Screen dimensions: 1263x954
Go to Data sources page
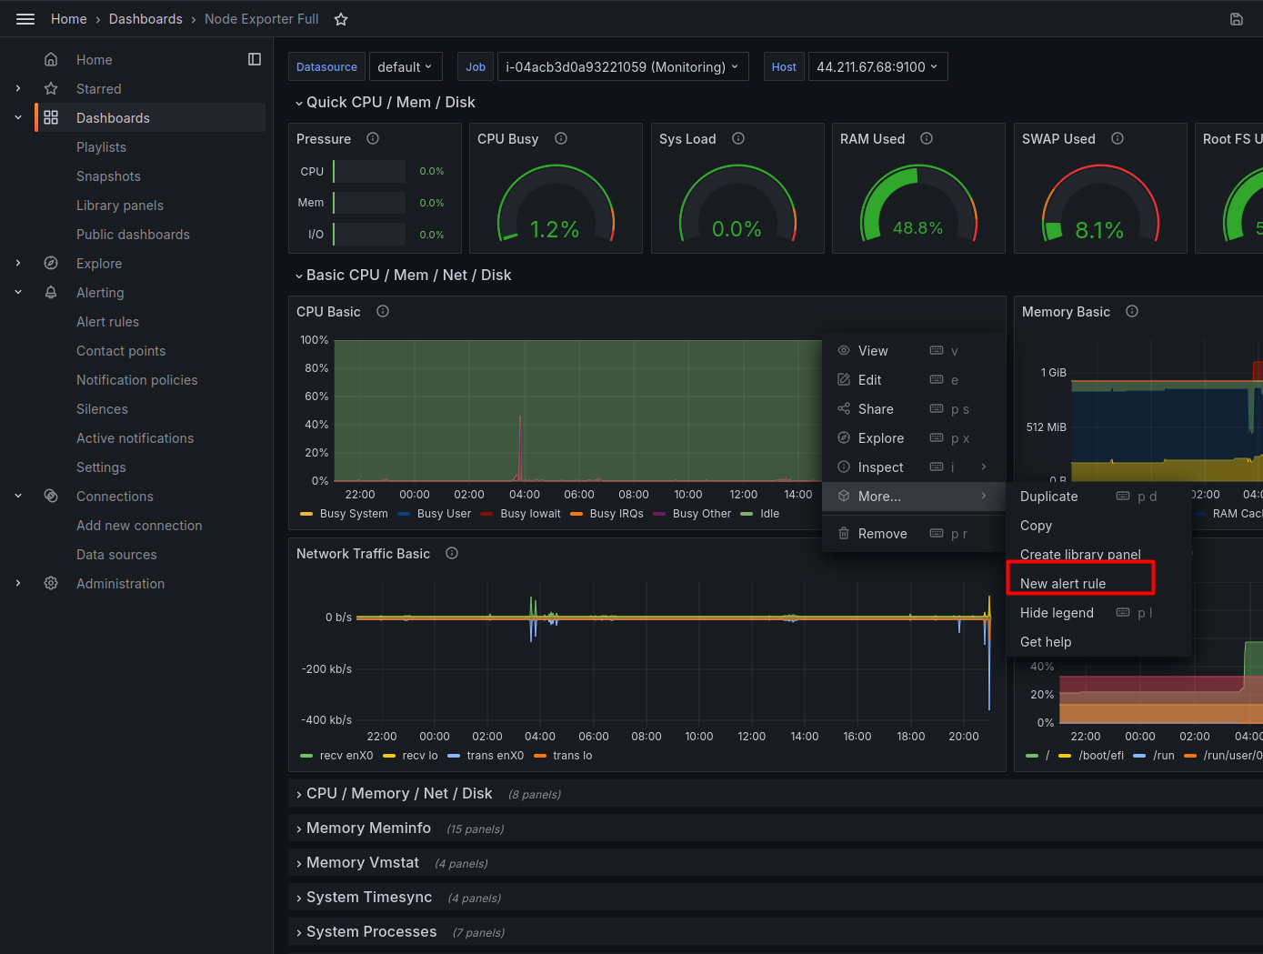coord(116,555)
